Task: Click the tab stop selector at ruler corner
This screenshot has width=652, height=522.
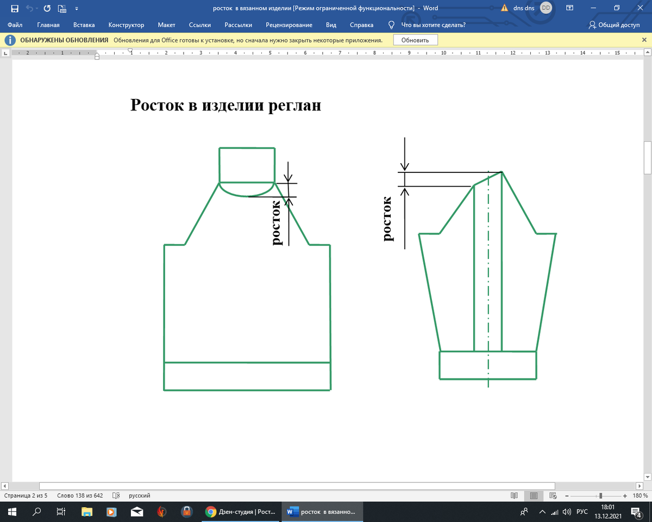Action: (5, 54)
